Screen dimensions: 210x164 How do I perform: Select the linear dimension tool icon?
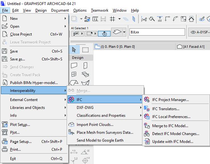pyautogui.click(x=74, y=152)
